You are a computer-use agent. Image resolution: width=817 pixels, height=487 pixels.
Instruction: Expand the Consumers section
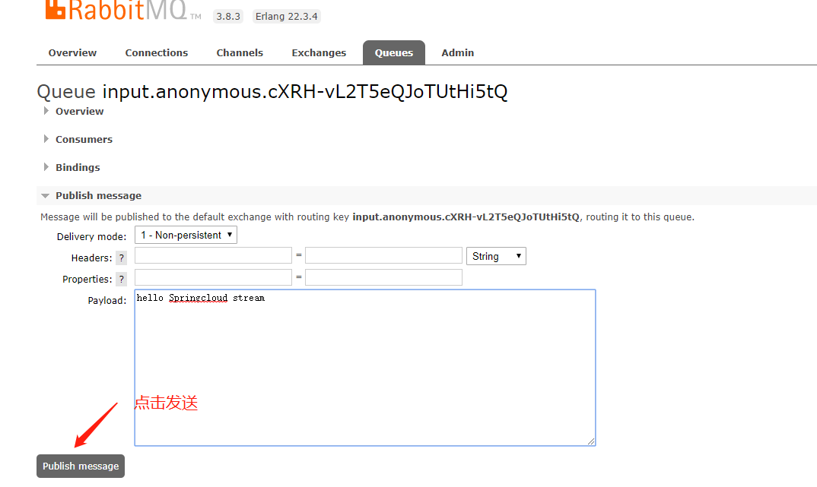coord(84,140)
